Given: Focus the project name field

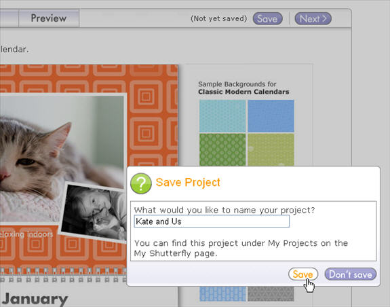Looking at the screenshot, I should point(212,221).
